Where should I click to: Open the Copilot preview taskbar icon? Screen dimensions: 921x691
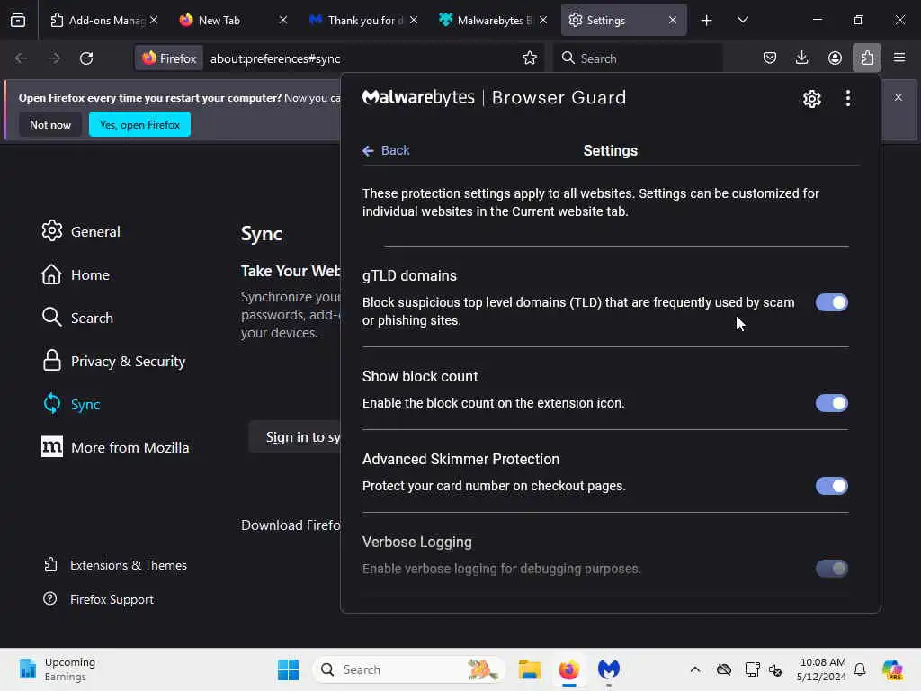tap(892, 669)
